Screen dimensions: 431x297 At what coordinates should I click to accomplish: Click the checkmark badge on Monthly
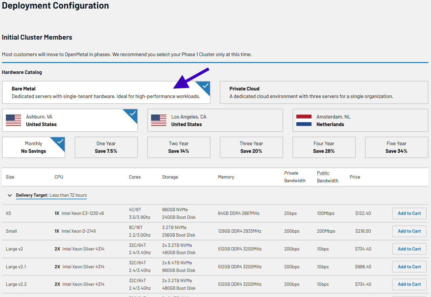tap(60, 141)
